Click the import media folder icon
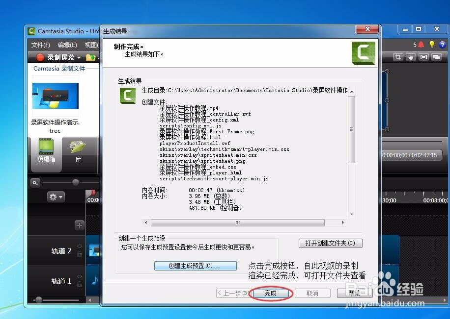Image resolution: width=450 pixels, height=319 pixels. pos(91,57)
